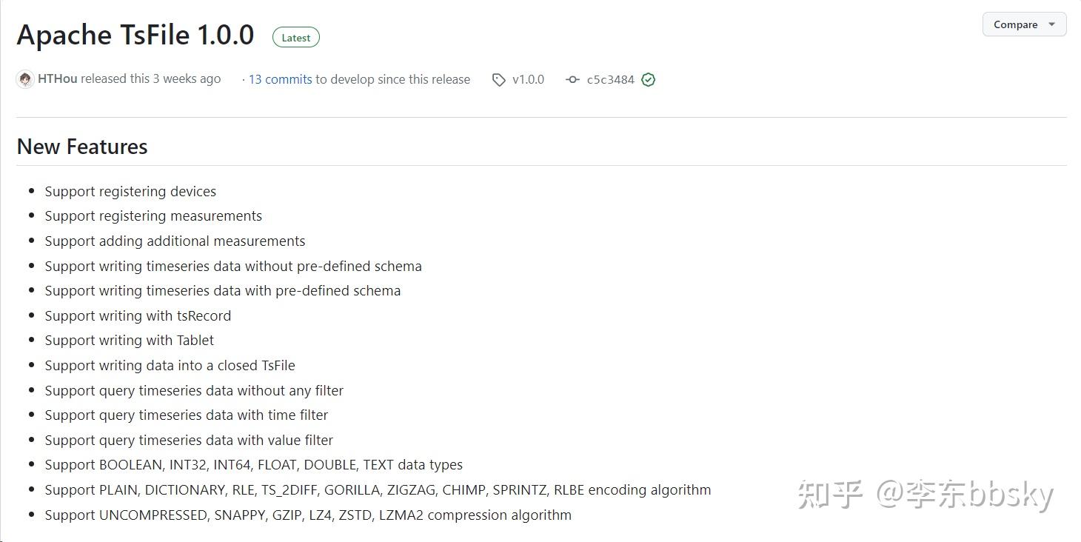The width and height of the screenshot is (1081, 542).
Task: Open the 13 commits link
Action: pos(280,80)
